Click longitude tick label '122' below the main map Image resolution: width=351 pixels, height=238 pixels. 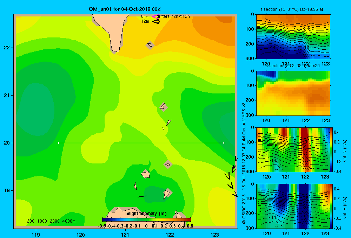(170, 234)
